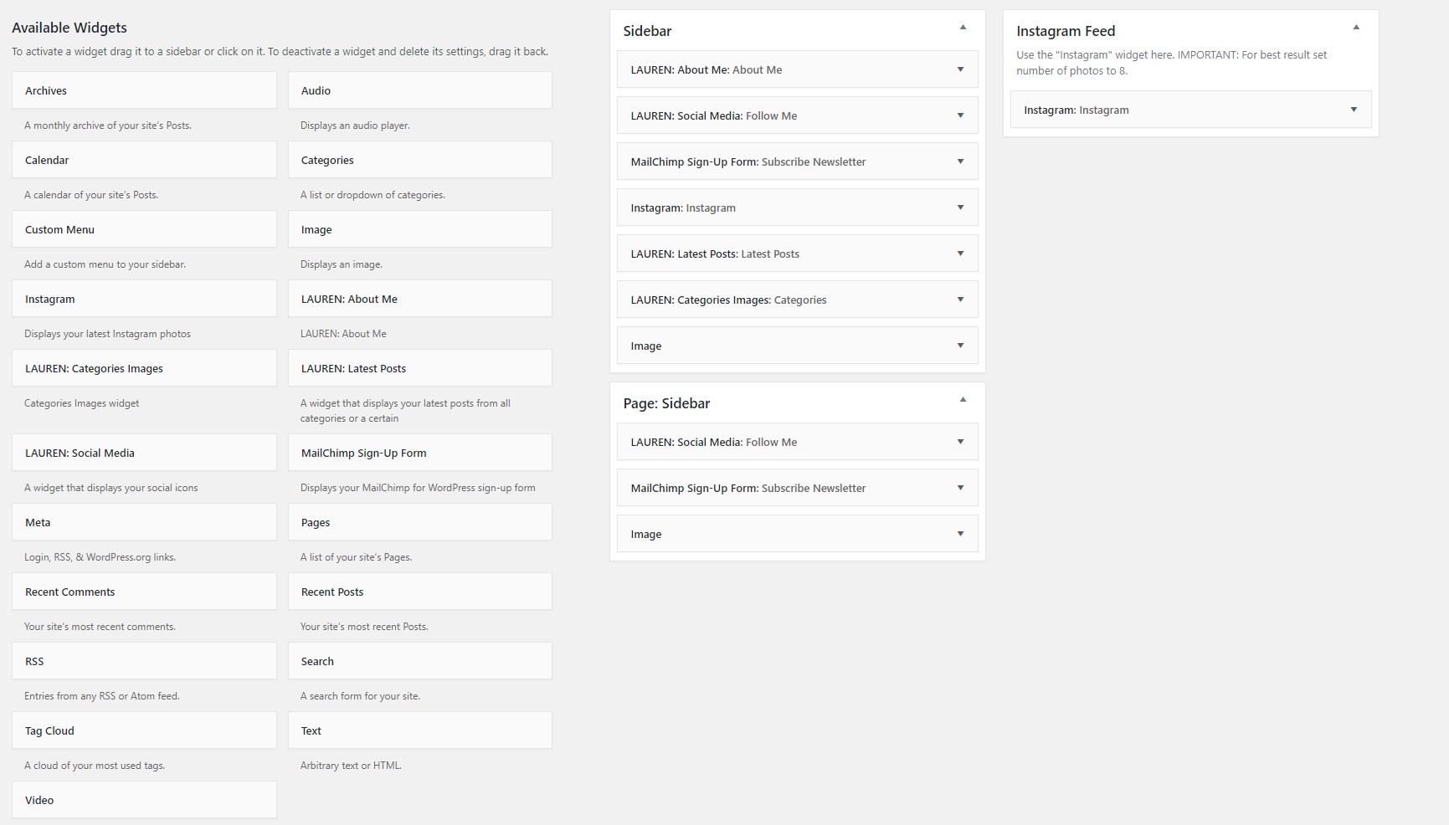1449x825 pixels.
Task: Select the Video available widget
Action: [144, 800]
